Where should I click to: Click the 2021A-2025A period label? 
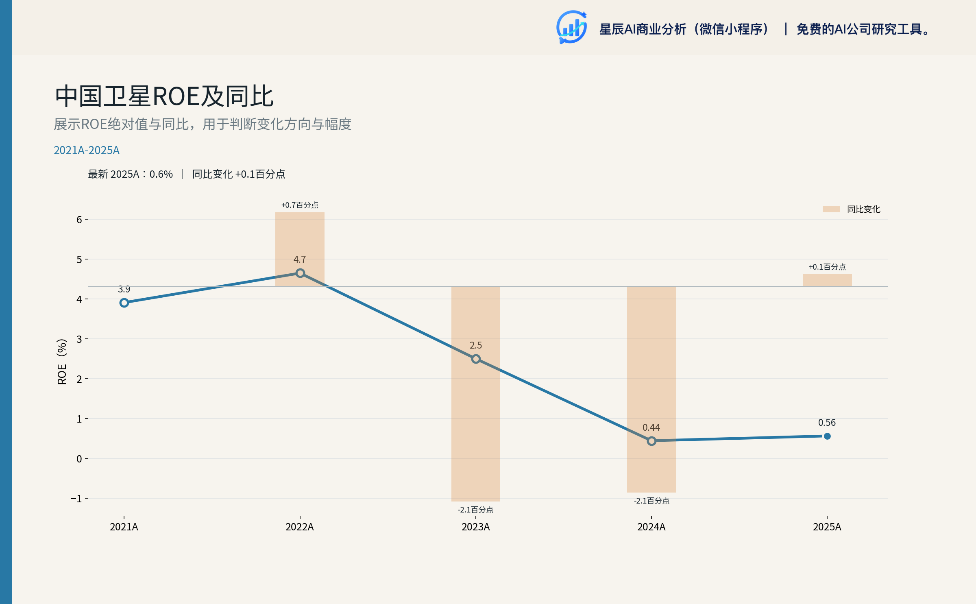(x=87, y=150)
